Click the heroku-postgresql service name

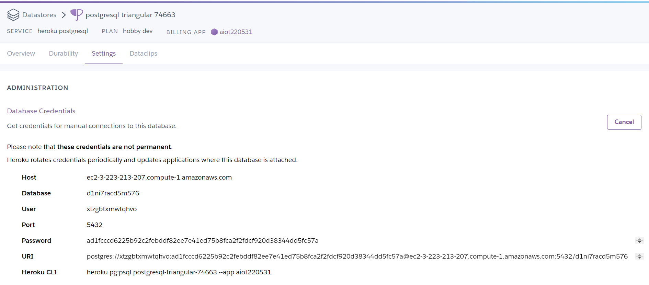point(63,31)
